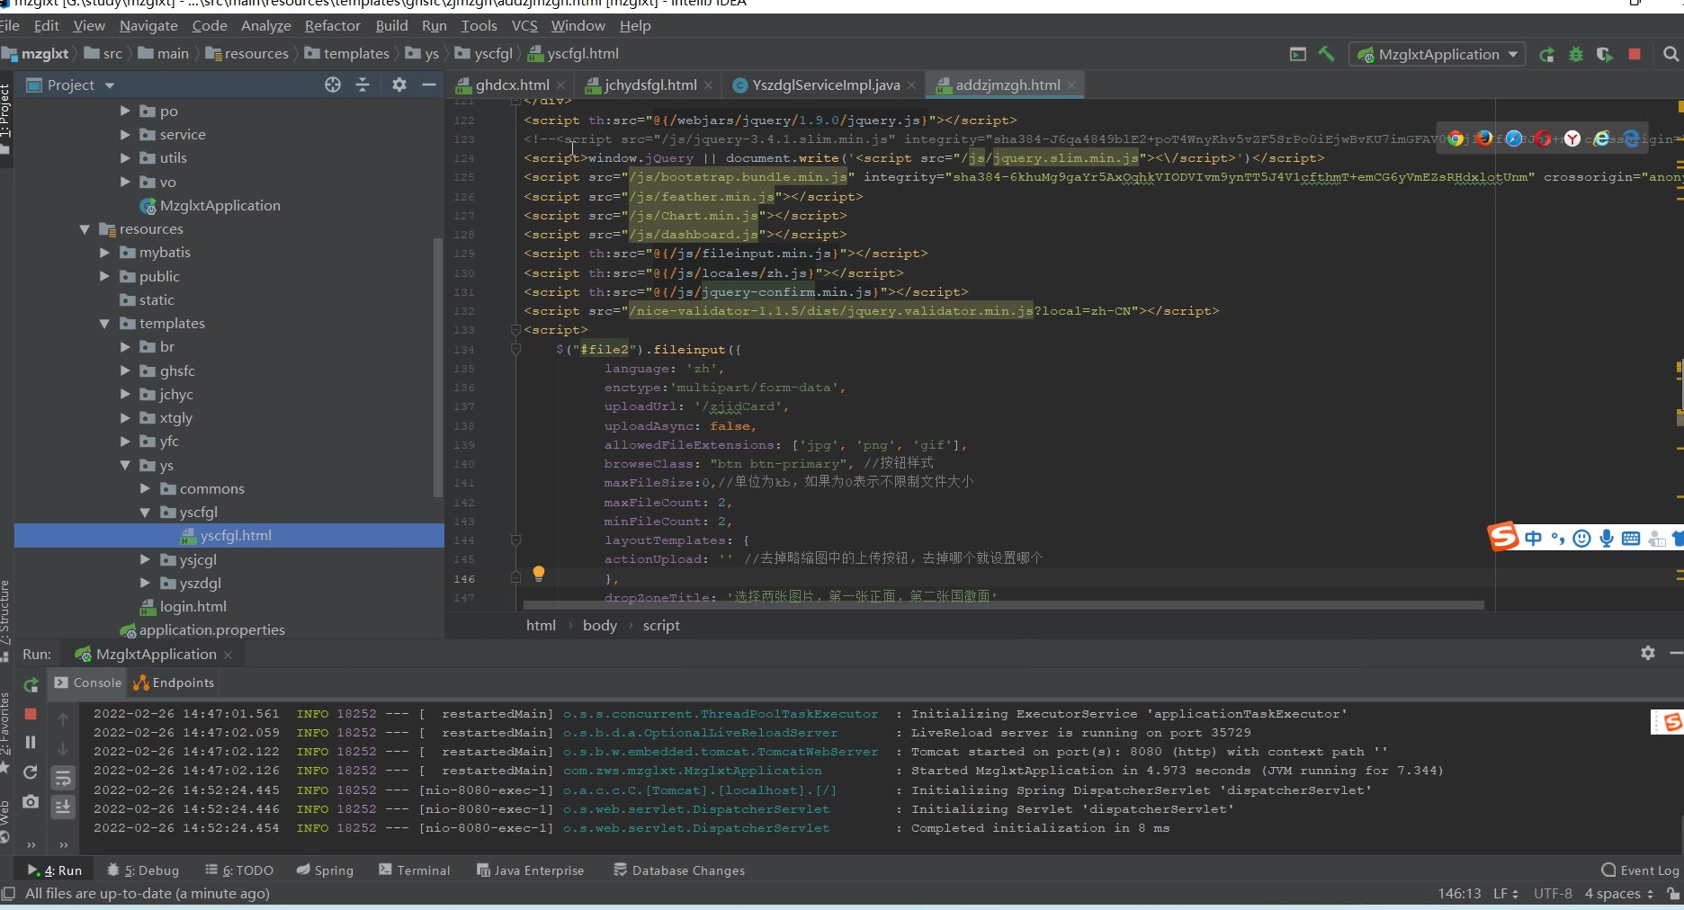
Task: Preview in Chrome browser icon
Action: (1456, 138)
